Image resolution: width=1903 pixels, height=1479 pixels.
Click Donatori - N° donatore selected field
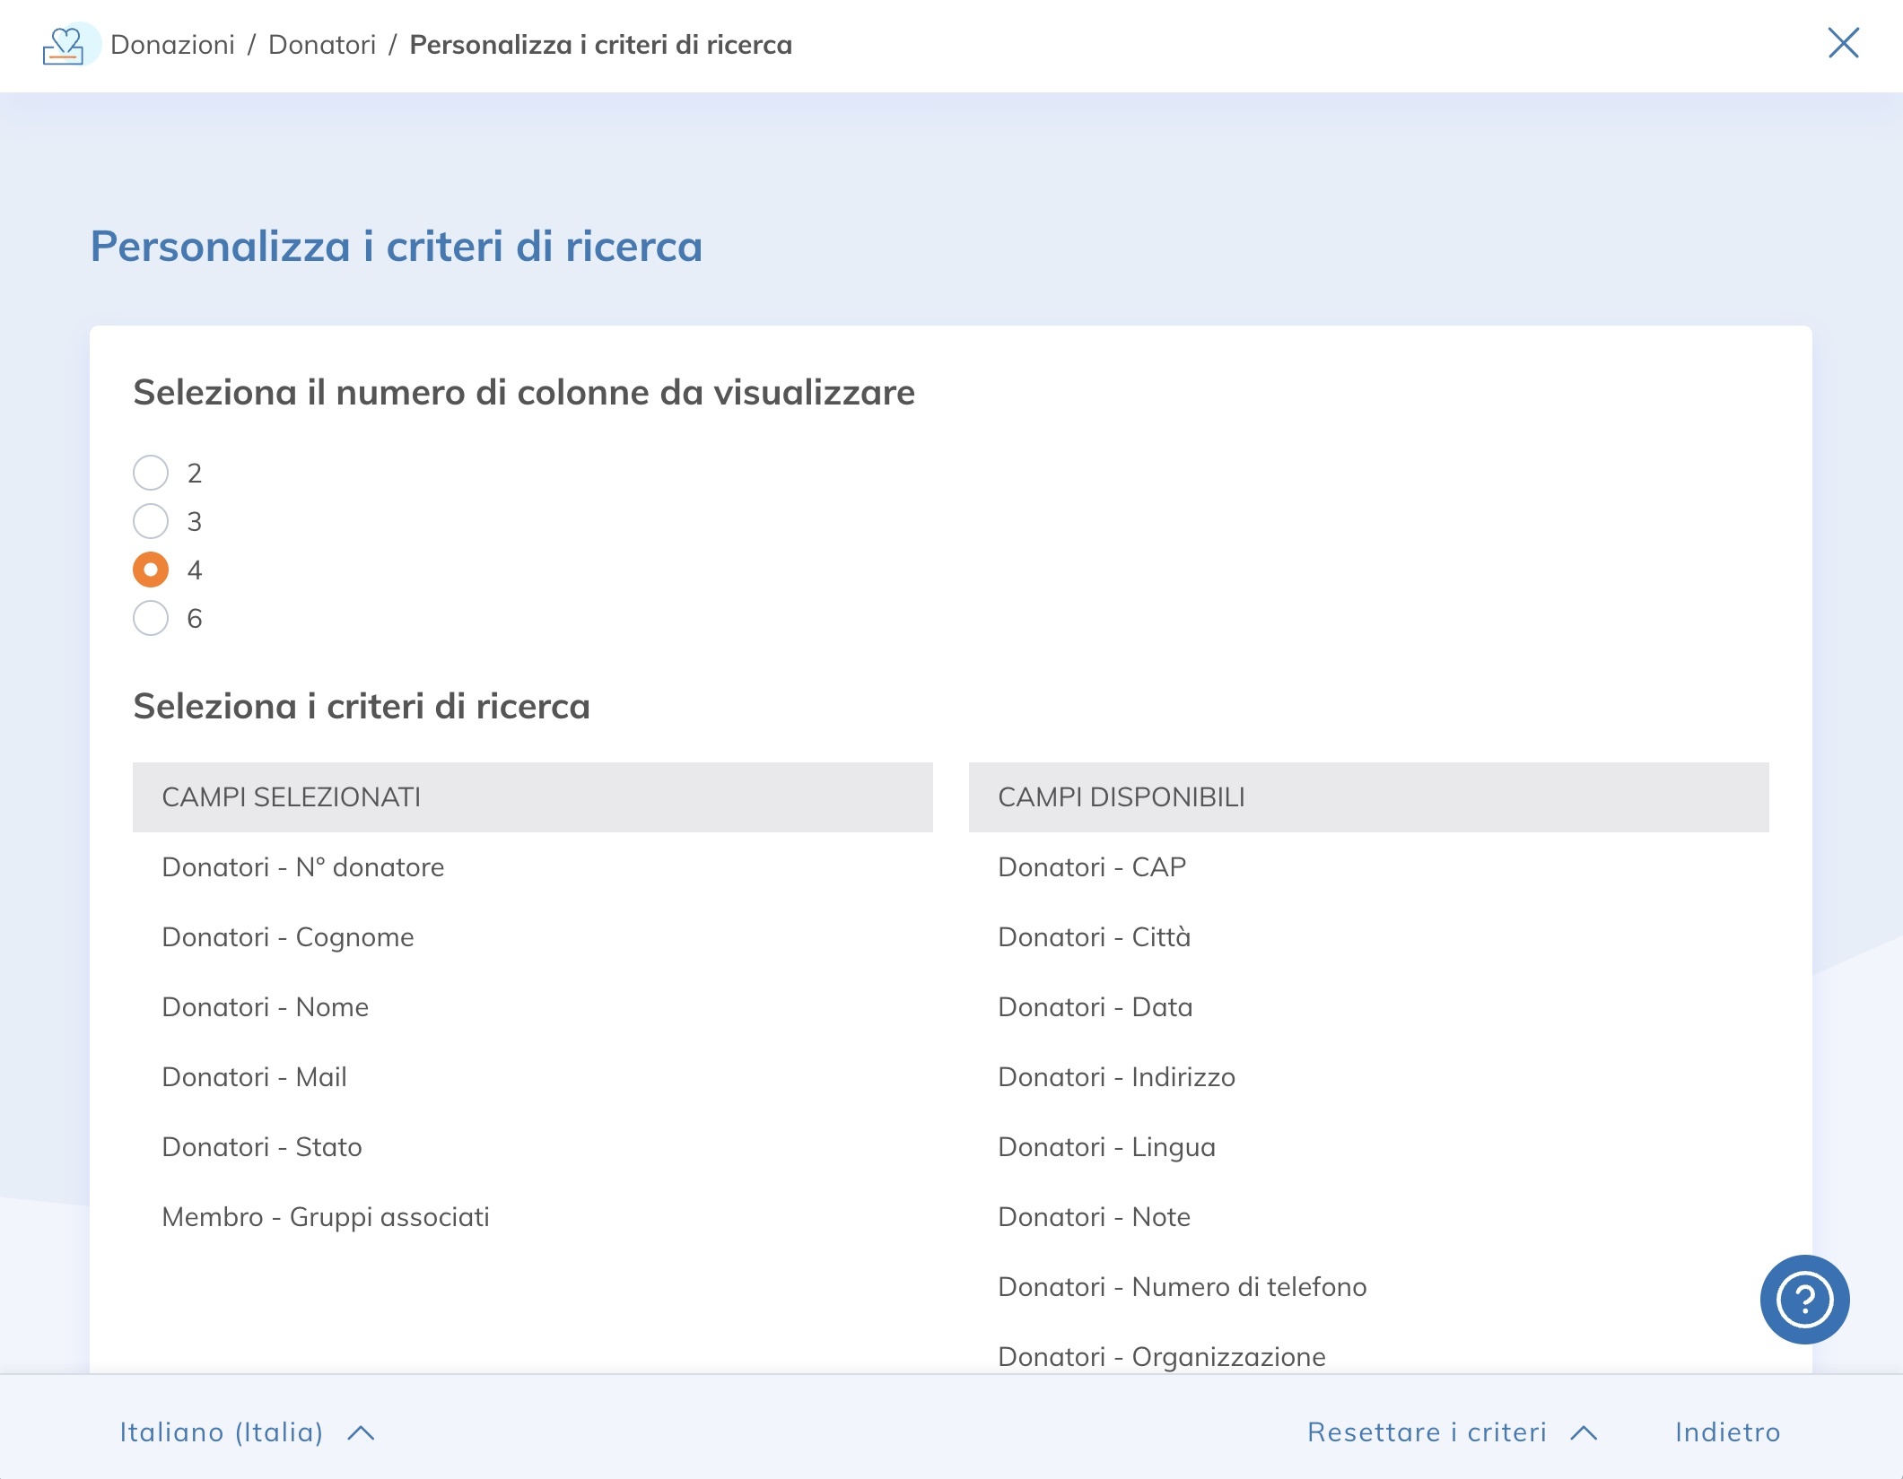(302, 866)
